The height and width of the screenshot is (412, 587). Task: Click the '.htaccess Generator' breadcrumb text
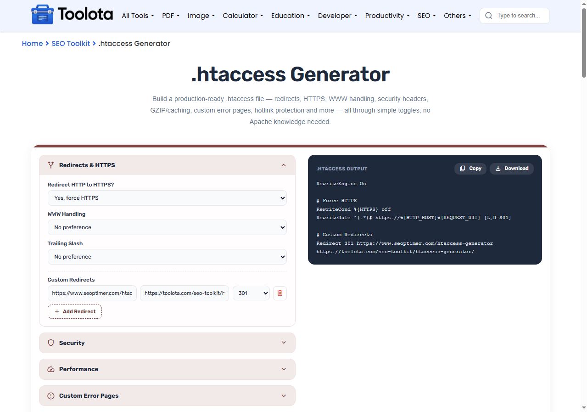coord(134,44)
